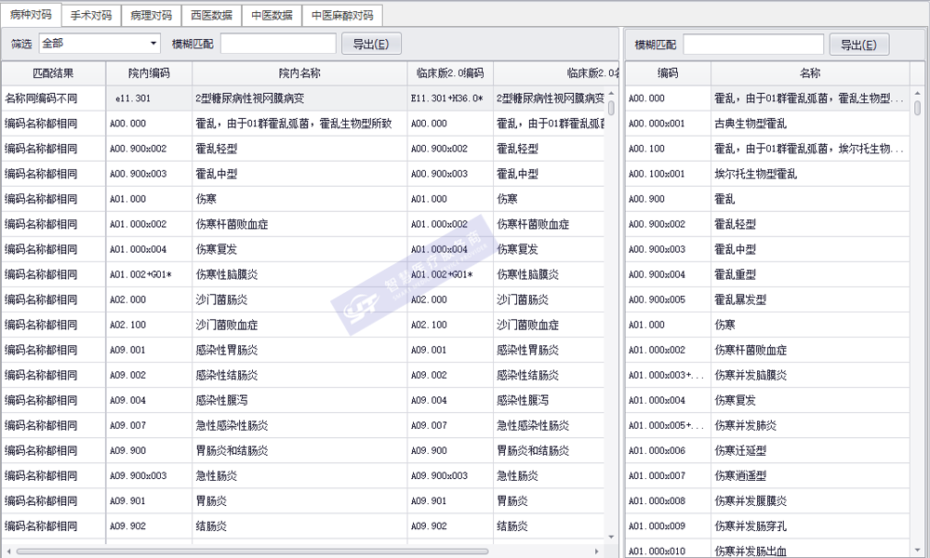Click the 院内编码 column header
The width and height of the screenshot is (930, 558).
pos(149,73)
